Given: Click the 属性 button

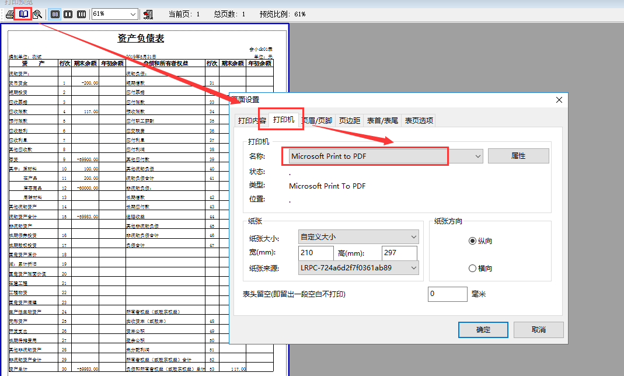Looking at the screenshot, I should tap(518, 156).
